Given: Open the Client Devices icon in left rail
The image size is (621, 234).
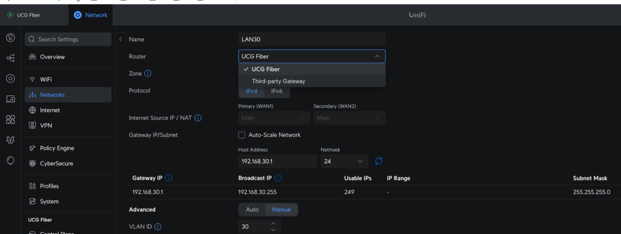Looking at the screenshot, I should [x=11, y=99].
